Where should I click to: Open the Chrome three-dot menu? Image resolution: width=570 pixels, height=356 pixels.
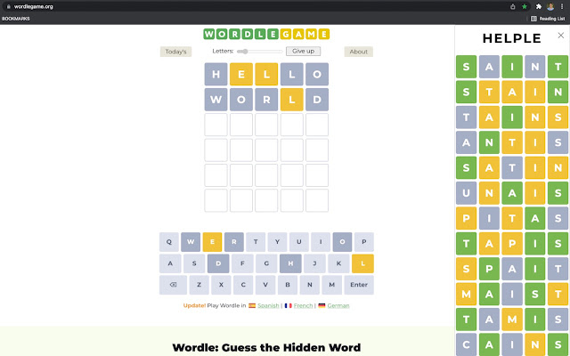(562, 6)
